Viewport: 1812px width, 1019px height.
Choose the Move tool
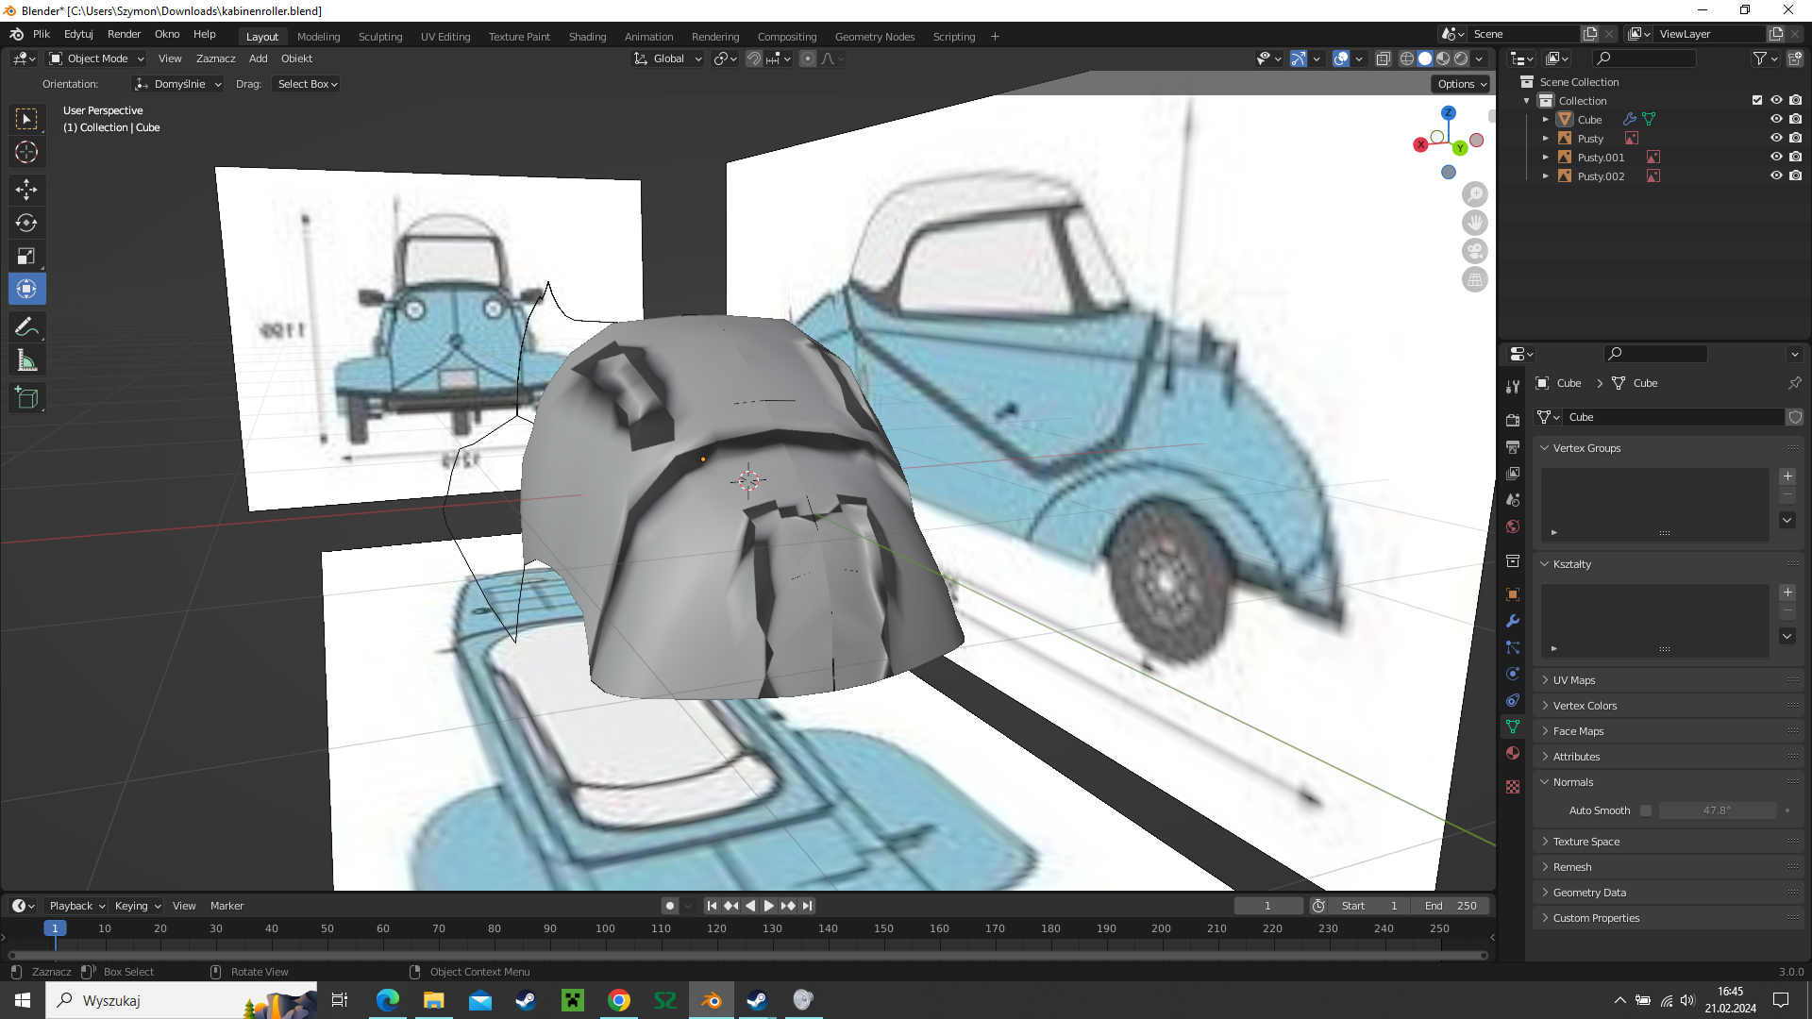pos(26,190)
